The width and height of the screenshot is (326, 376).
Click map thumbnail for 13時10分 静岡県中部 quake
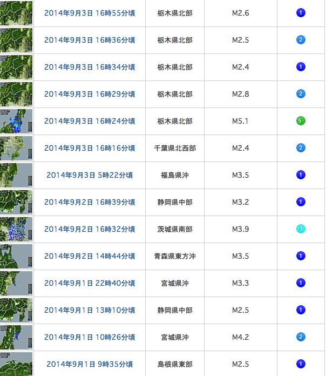(x=16, y=310)
